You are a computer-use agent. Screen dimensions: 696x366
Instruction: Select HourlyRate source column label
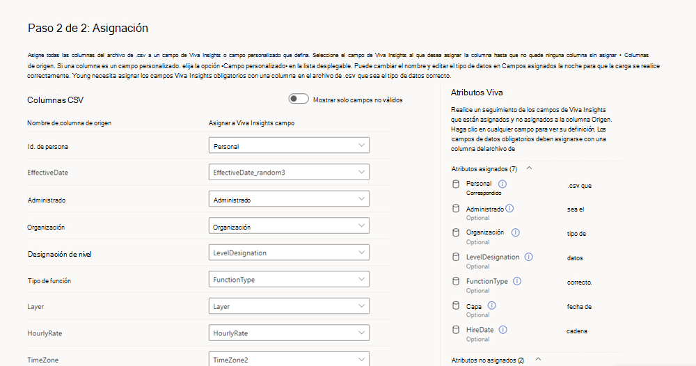(45, 333)
